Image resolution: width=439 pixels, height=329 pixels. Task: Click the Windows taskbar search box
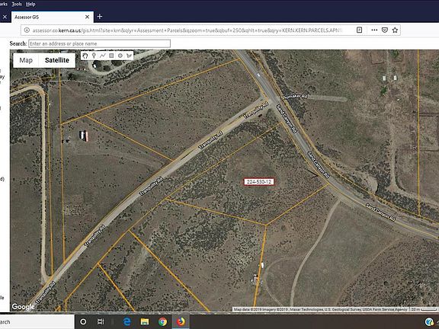point(37,321)
